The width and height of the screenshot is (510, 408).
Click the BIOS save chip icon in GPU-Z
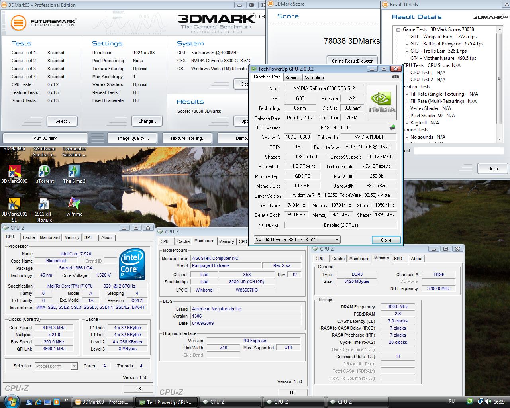[392, 127]
